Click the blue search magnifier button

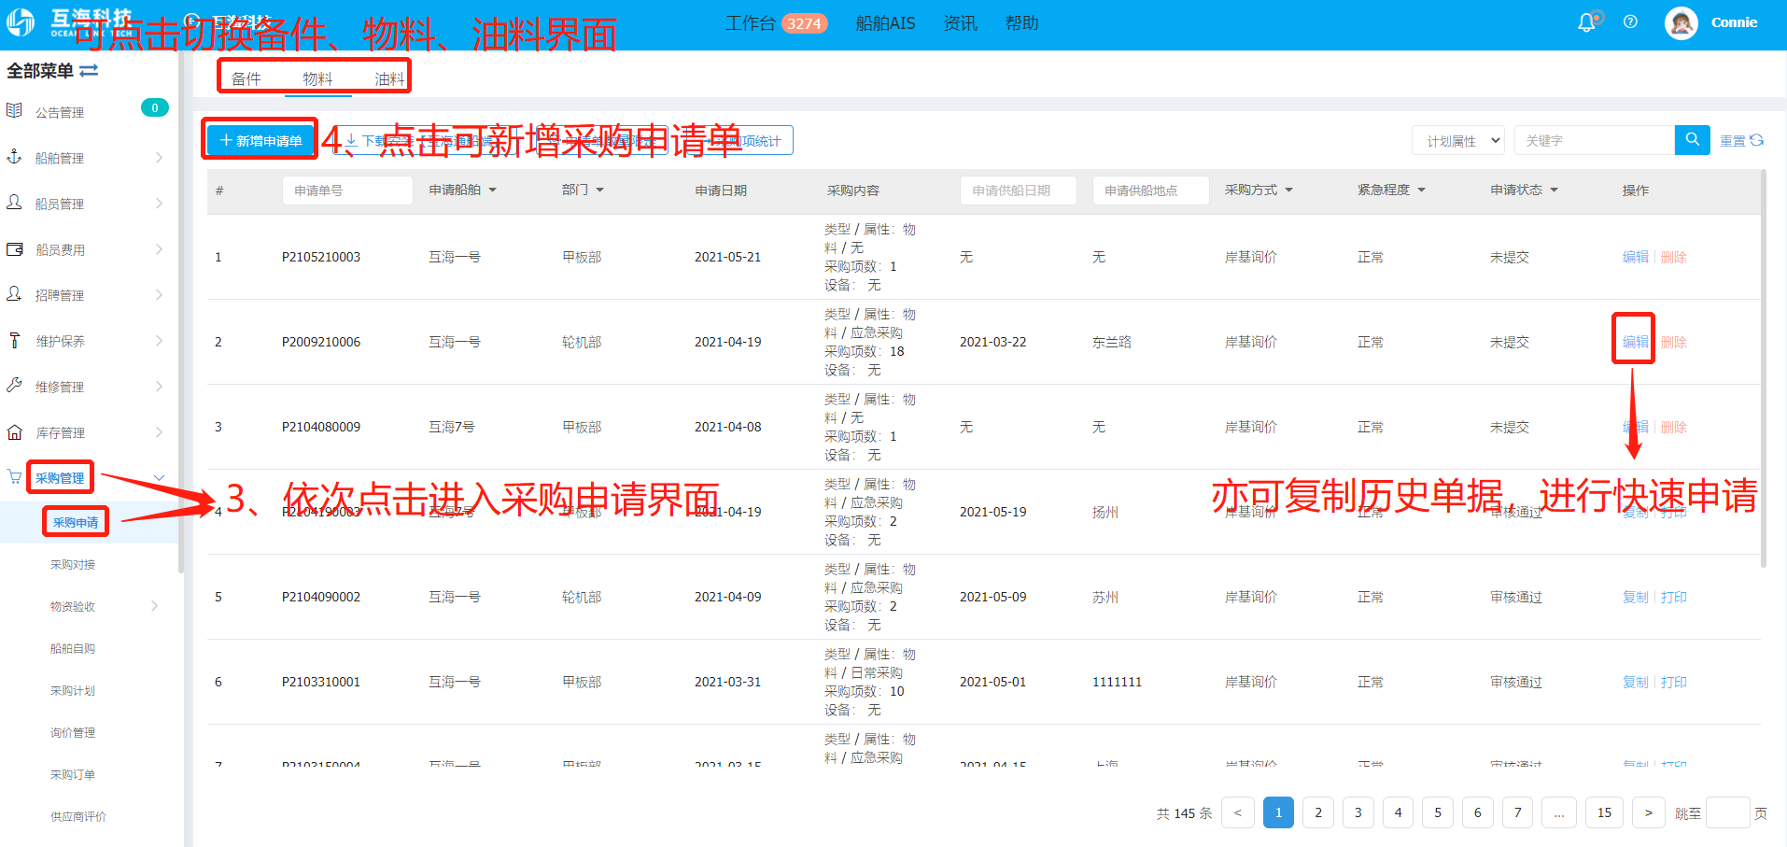[x=1693, y=140]
